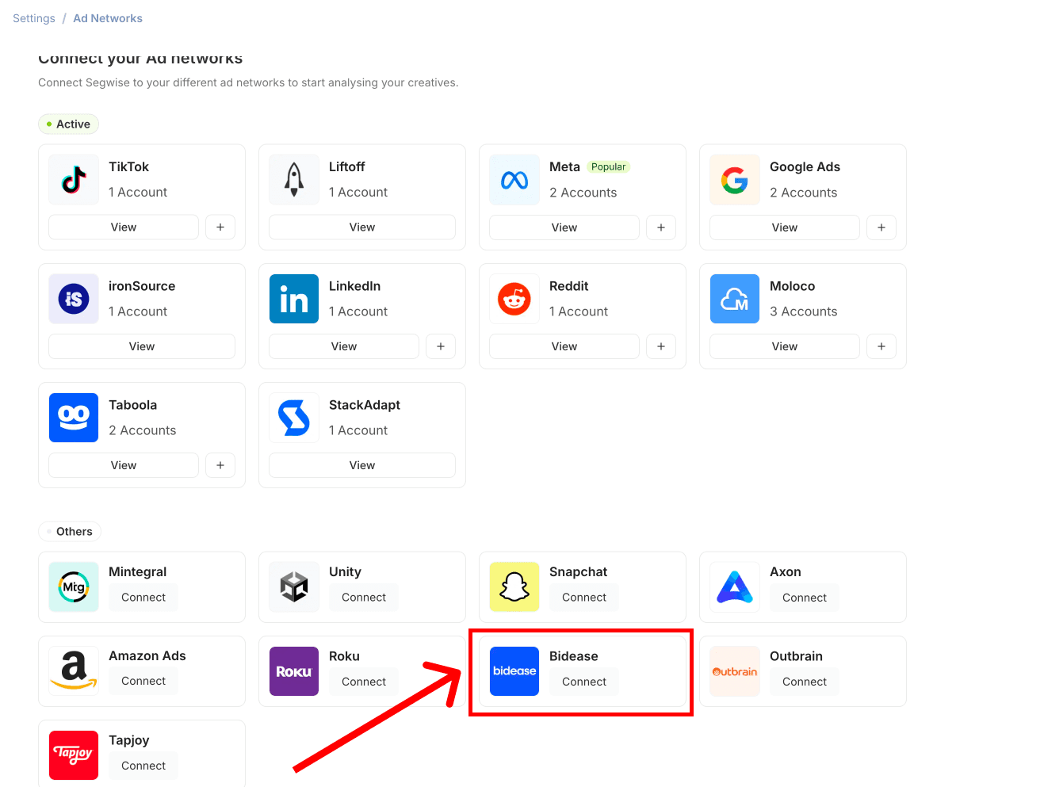View Moloco accounts

click(785, 346)
